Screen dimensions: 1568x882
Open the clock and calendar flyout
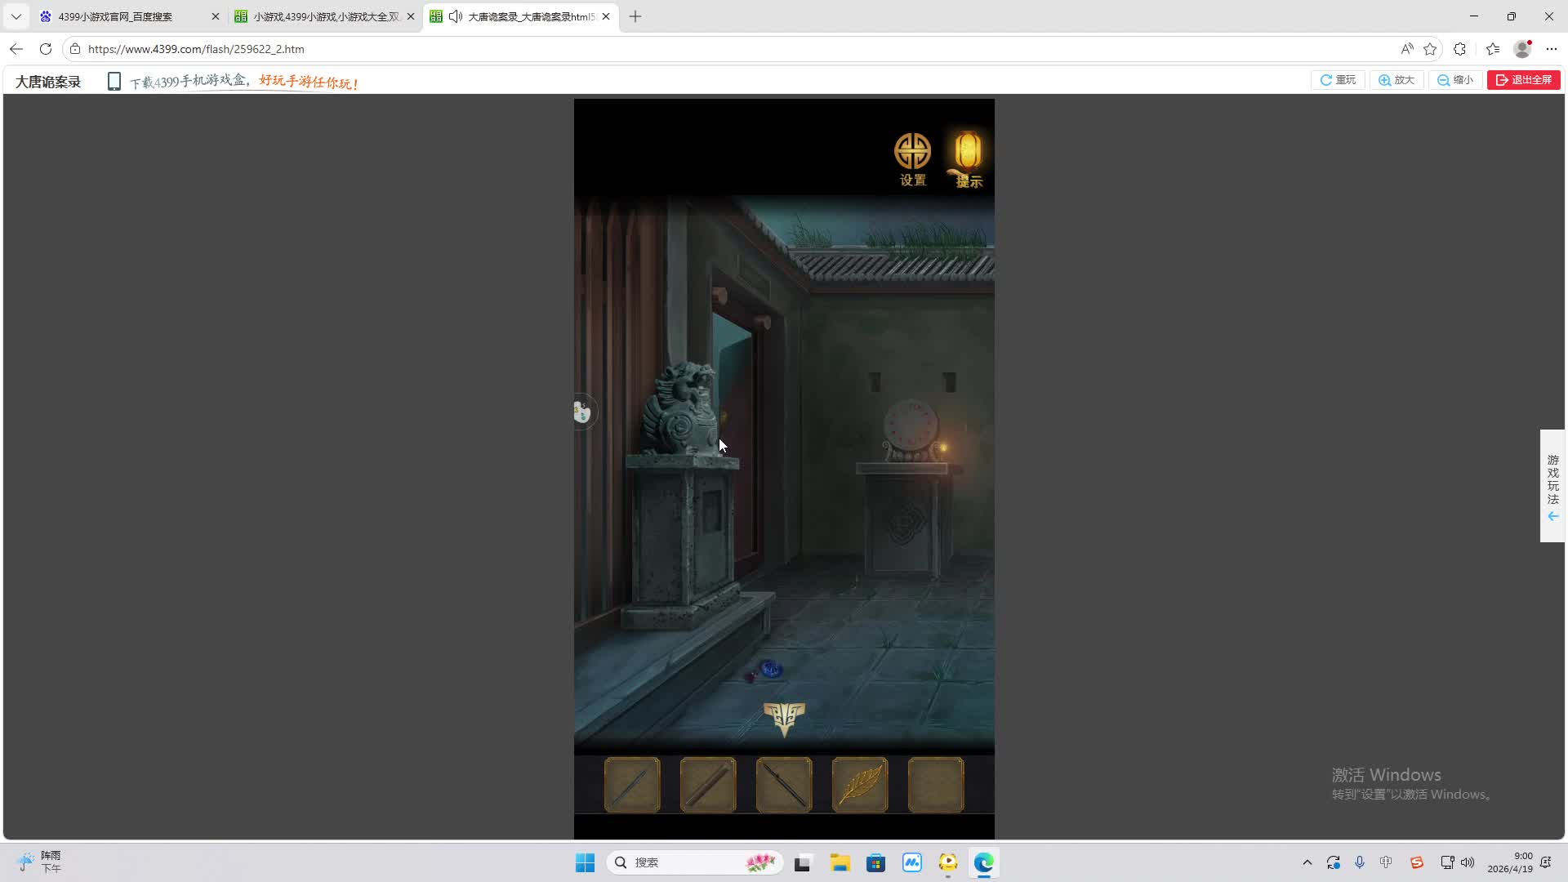[1510, 862]
